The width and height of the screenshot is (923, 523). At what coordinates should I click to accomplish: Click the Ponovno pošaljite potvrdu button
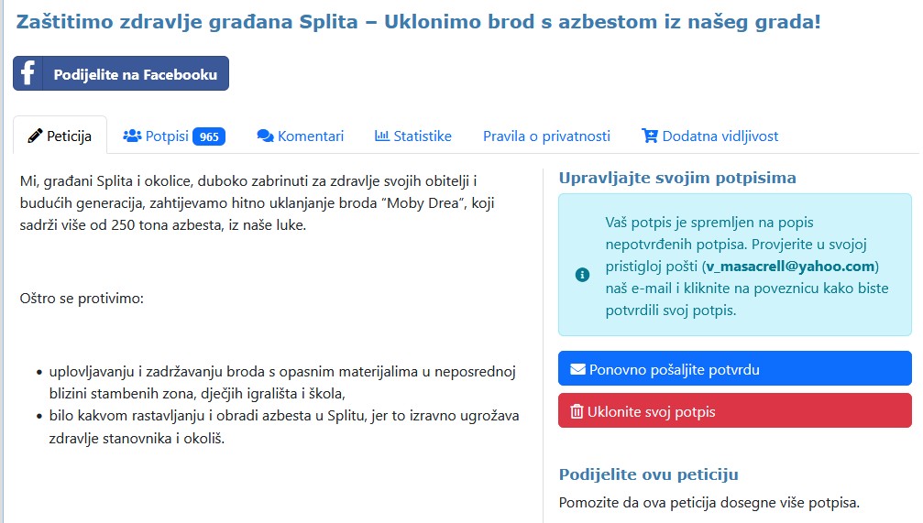[x=734, y=369]
